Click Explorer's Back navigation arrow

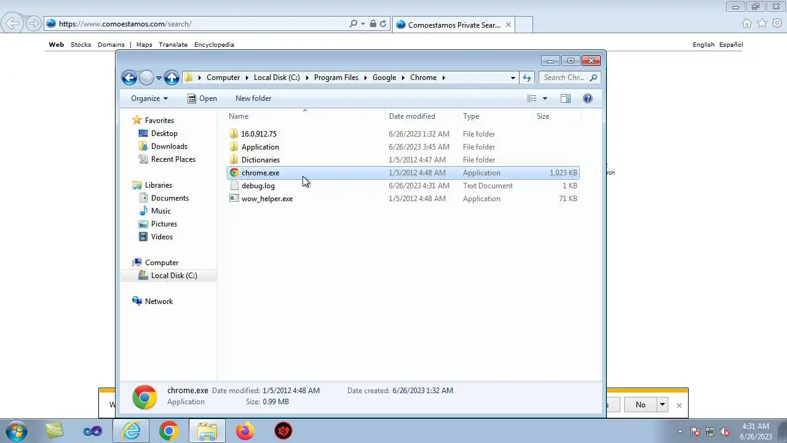click(129, 78)
